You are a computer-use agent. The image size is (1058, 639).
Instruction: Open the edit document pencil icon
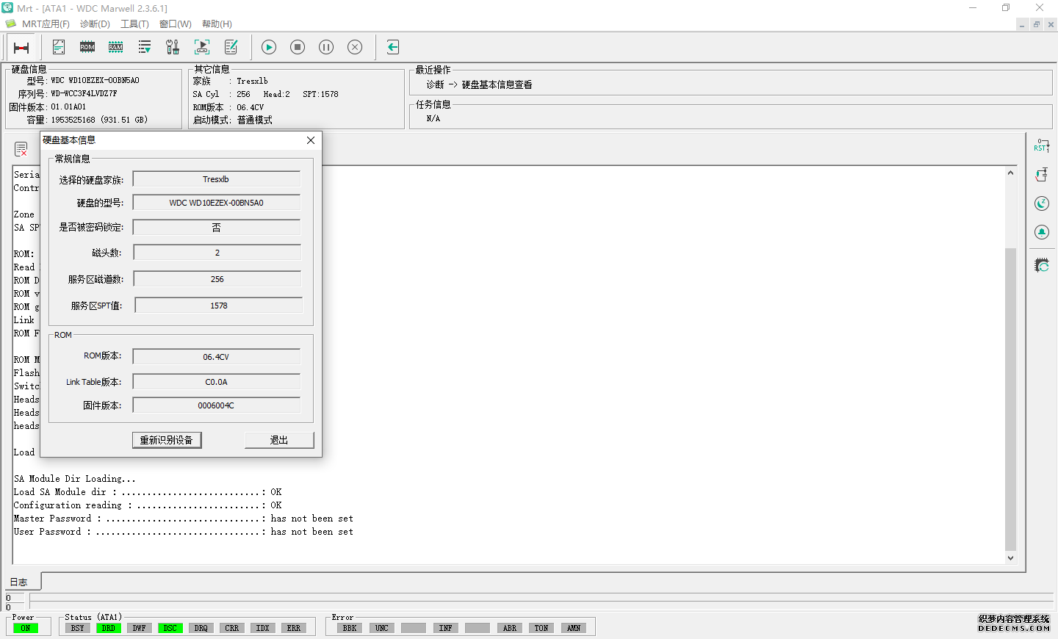[231, 47]
